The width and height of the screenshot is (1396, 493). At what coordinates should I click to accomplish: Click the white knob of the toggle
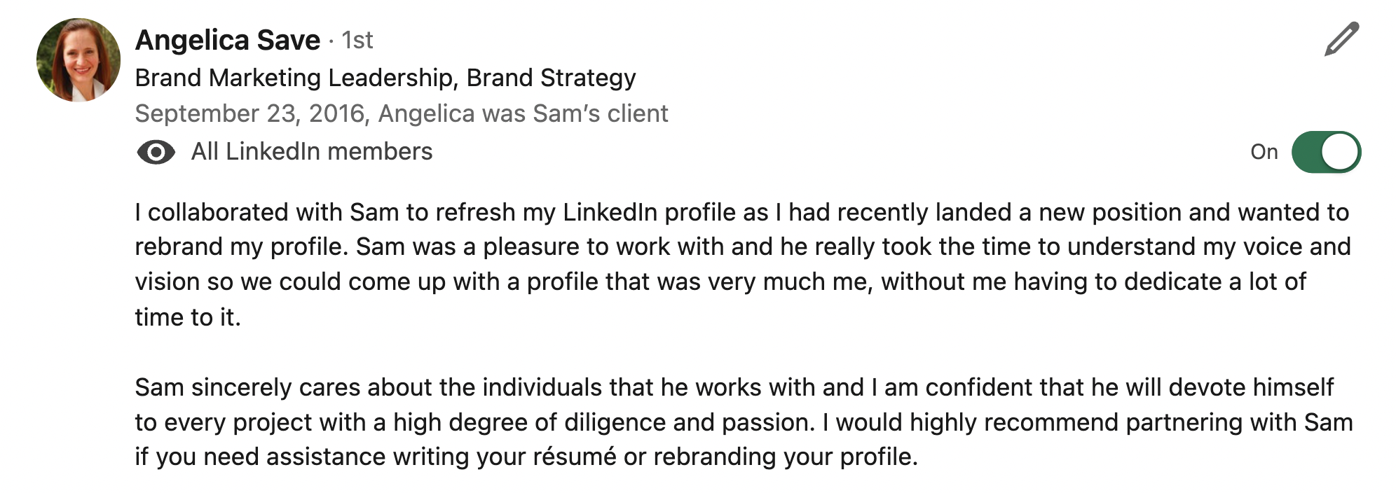pyautogui.click(x=1340, y=152)
